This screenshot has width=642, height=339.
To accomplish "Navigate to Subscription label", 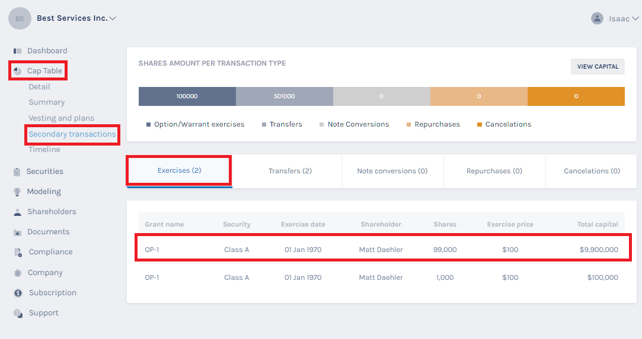I will 52,292.
